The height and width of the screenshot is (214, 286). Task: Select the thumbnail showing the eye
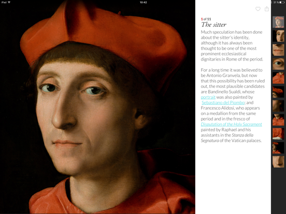tap(278, 64)
